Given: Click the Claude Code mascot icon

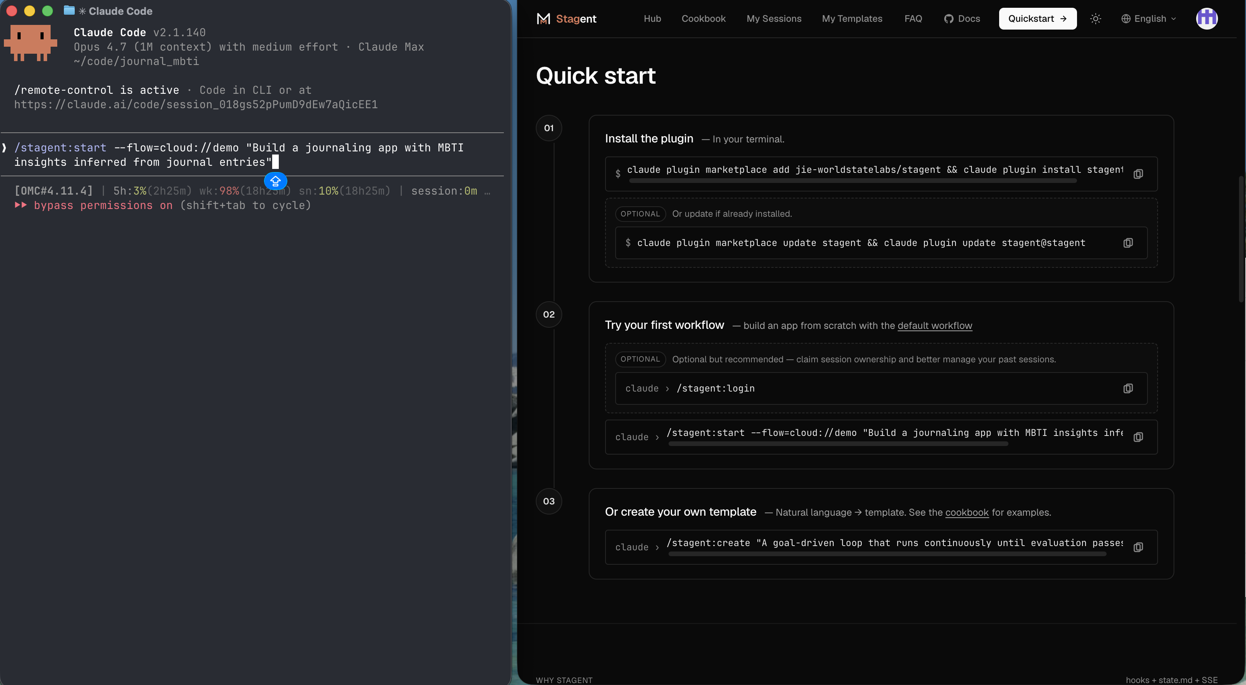Looking at the screenshot, I should [x=30, y=42].
